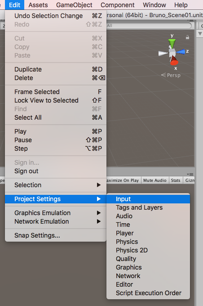Open the Window menu
The image size is (203, 306).
coord(154,5)
